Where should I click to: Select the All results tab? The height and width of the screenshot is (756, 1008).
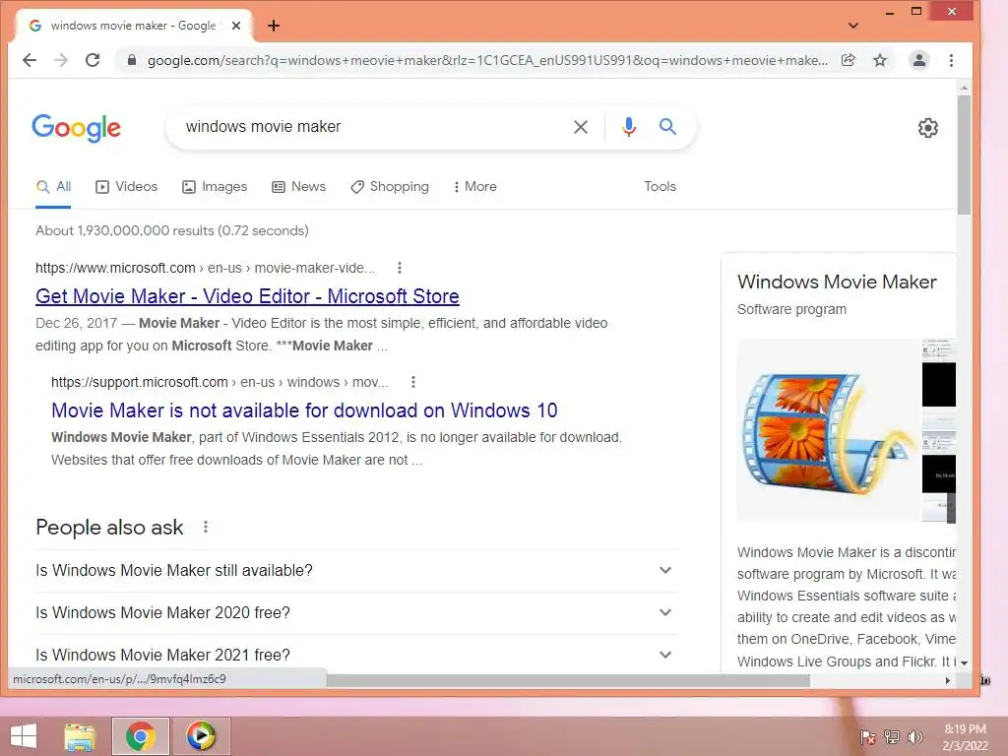pyautogui.click(x=53, y=187)
